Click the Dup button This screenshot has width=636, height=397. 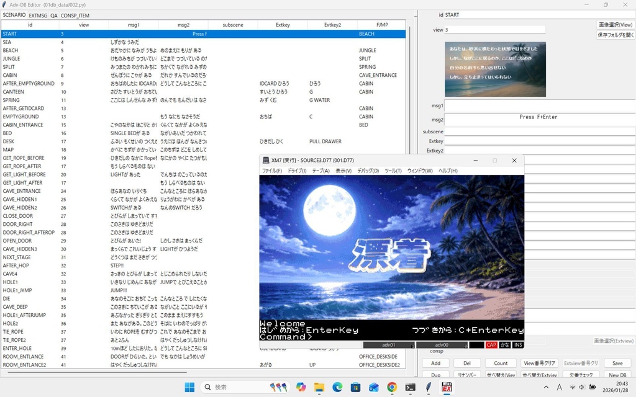point(435,375)
